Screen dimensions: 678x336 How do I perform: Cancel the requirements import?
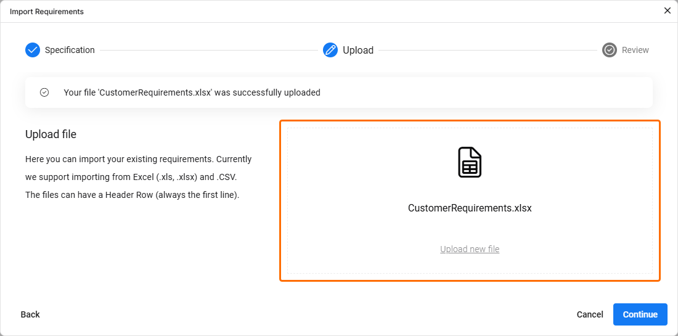click(x=590, y=314)
